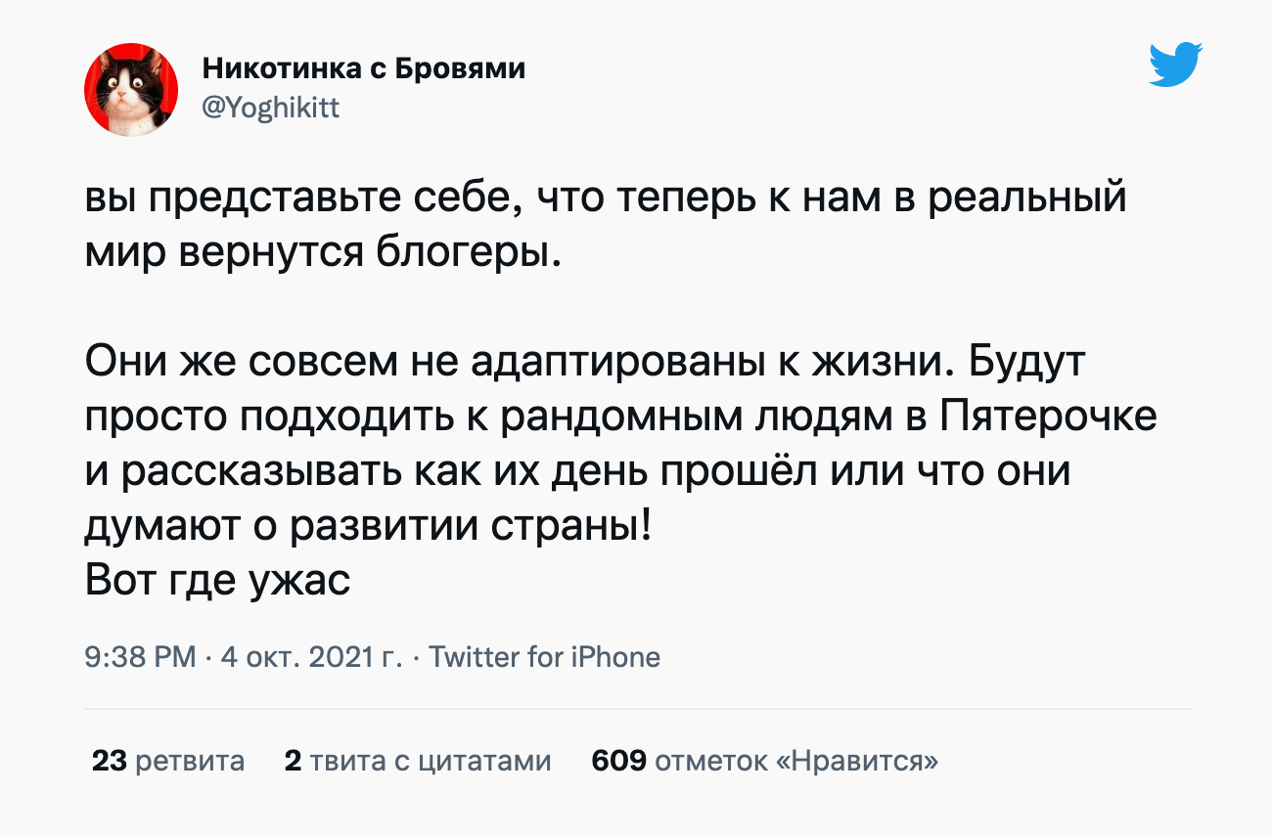Image resolution: width=1272 pixels, height=837 pixels.
Task: Click the word Пятерочке in the tweet
Action: [x=1049, y=418]
